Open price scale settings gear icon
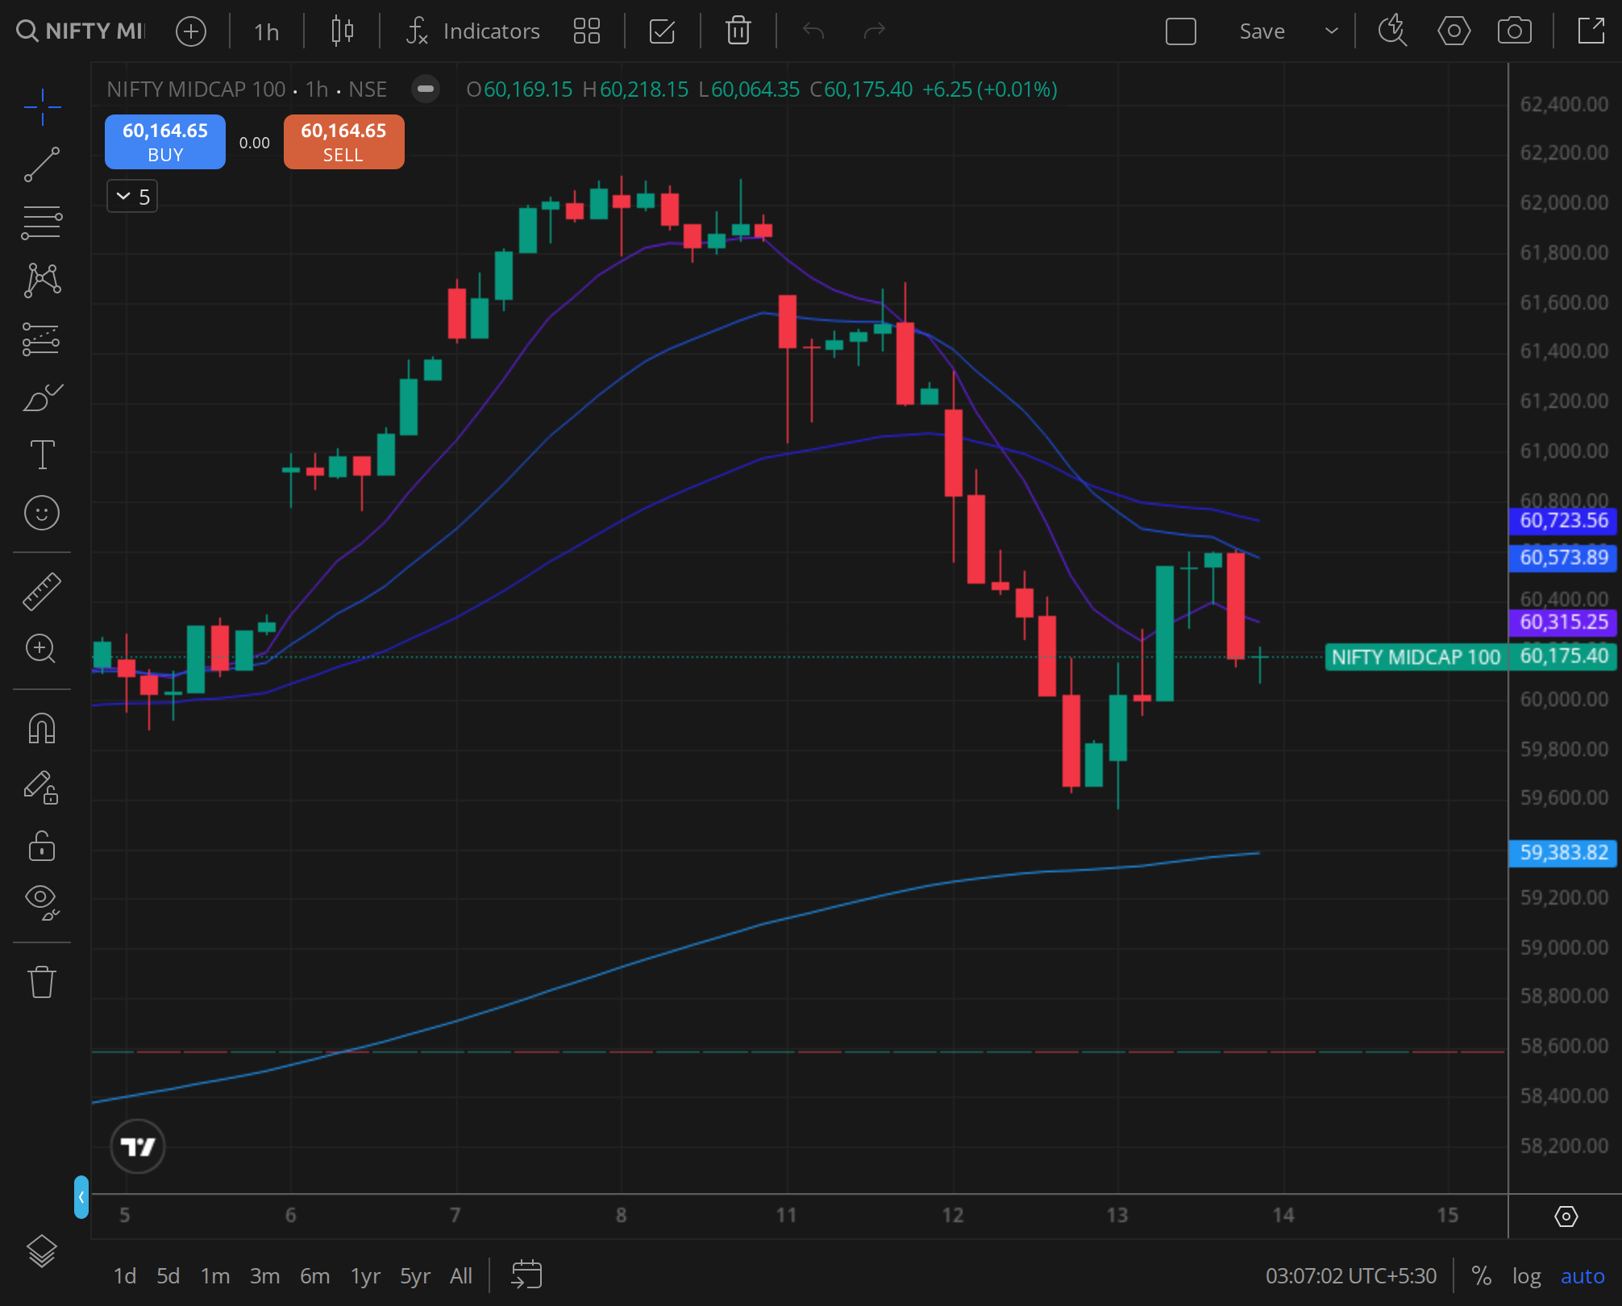1622x1306 pixels. [1566, 1216]
